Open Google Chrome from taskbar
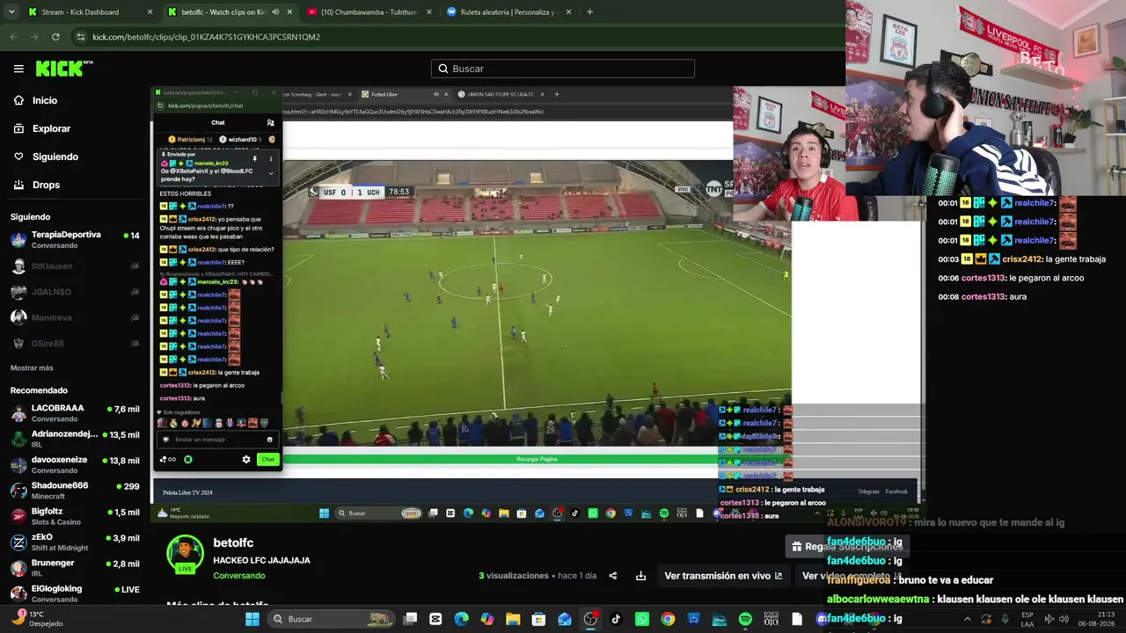The image size is (1126, 633). tap(668, 619)
